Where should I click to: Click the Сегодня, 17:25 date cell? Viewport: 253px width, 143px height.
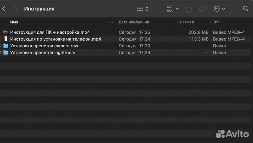coord(134,32)
